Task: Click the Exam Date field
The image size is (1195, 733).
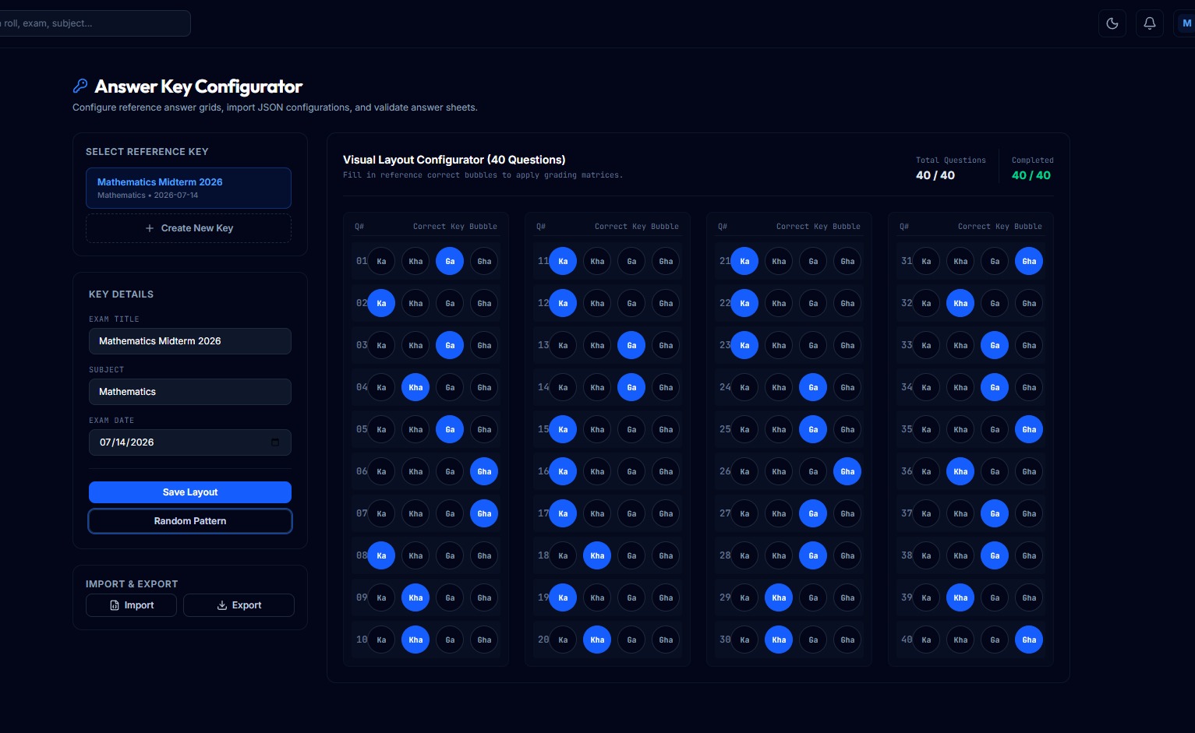Action: tap(190, 442)
